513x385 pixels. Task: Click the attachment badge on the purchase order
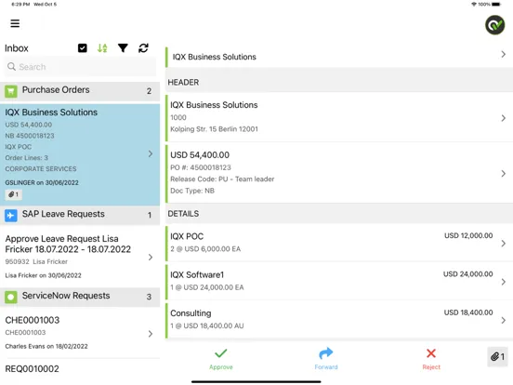[13, 194]
